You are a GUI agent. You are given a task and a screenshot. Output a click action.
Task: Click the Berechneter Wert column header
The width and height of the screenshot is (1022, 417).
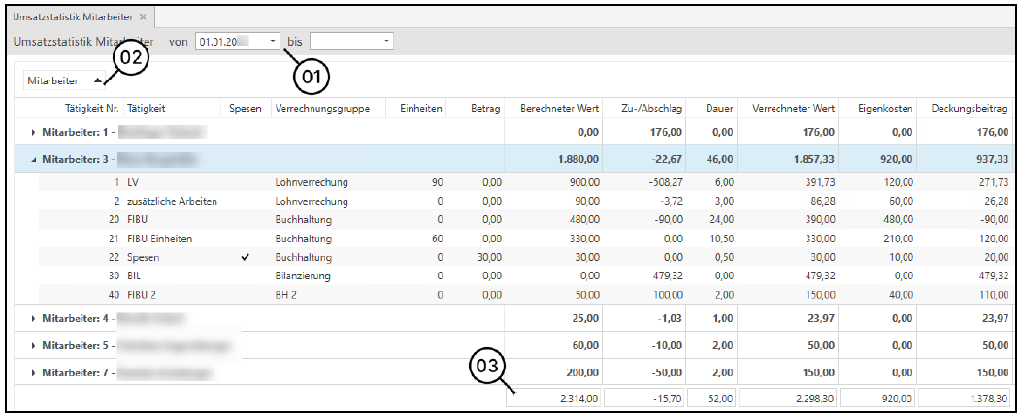559,108
